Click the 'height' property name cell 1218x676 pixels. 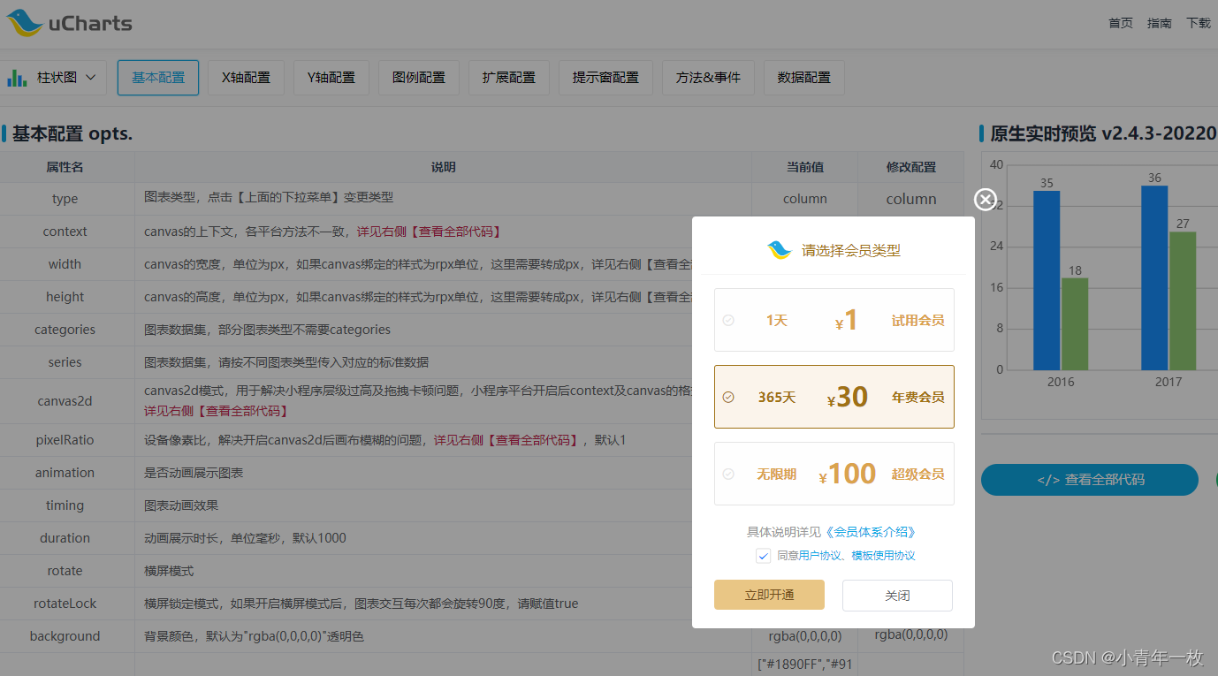(65, 297)
